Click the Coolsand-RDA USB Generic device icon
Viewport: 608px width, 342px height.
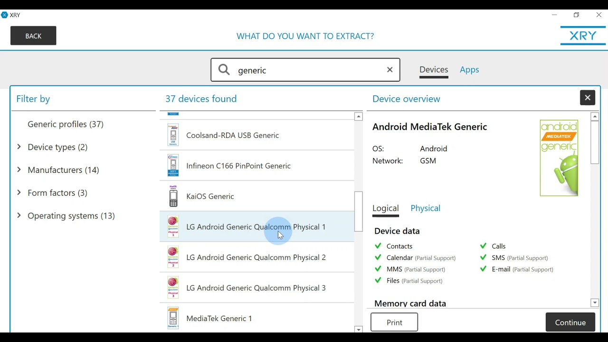[x=173, y=135]
